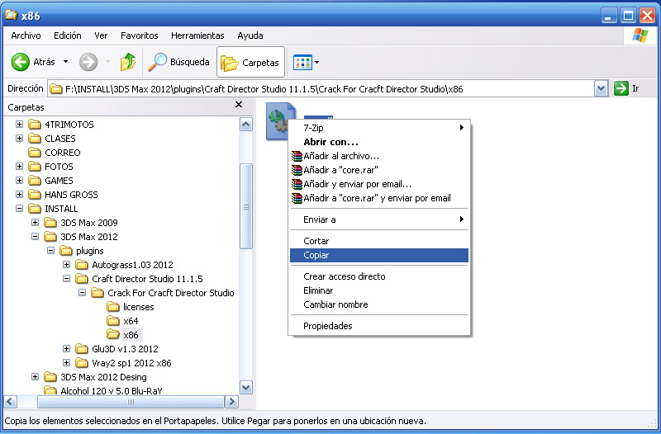Screen dimensions: 661x434
Task: Click the core file gear icon
Action: 280,120
